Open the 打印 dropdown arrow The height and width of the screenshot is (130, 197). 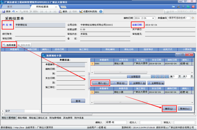[x=176, y=11]
